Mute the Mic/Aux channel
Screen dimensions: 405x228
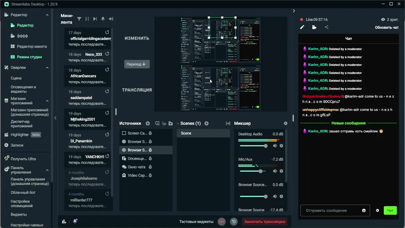click(275, 171)
